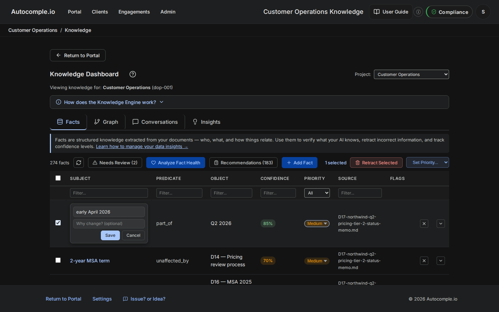Click the Add Fact button

coord(300,163)
